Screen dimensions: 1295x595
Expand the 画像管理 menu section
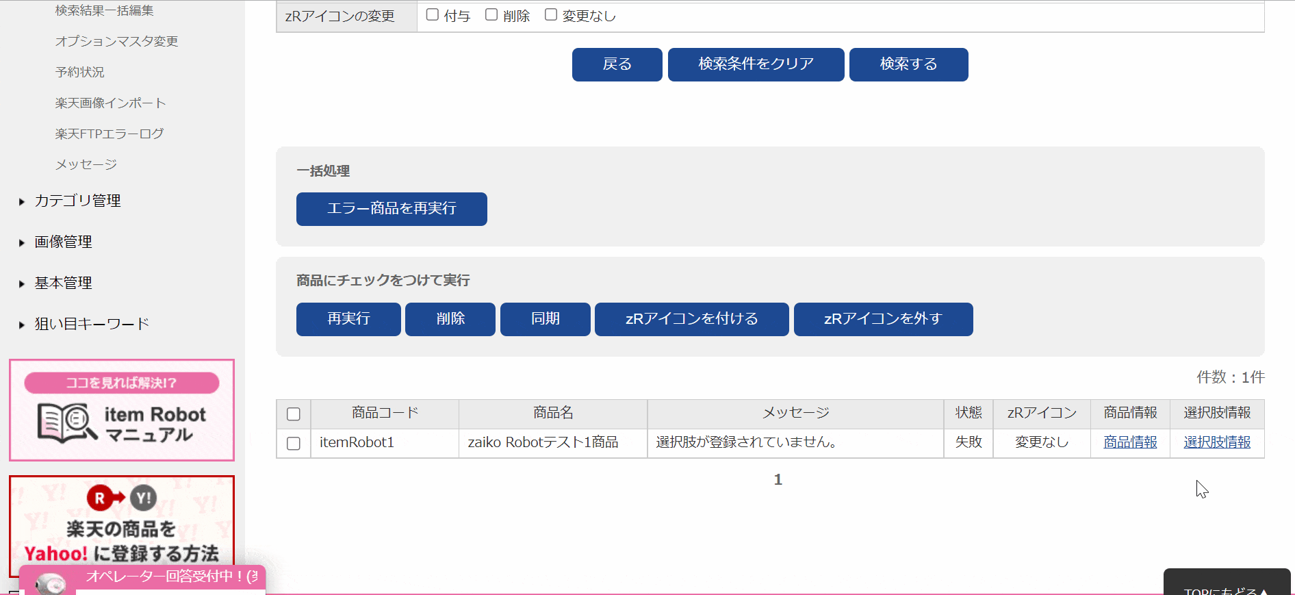(63, 242)
